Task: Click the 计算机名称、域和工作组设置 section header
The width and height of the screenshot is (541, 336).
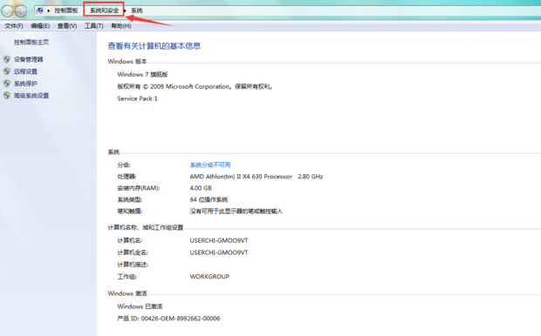Action: pos(146,227)
